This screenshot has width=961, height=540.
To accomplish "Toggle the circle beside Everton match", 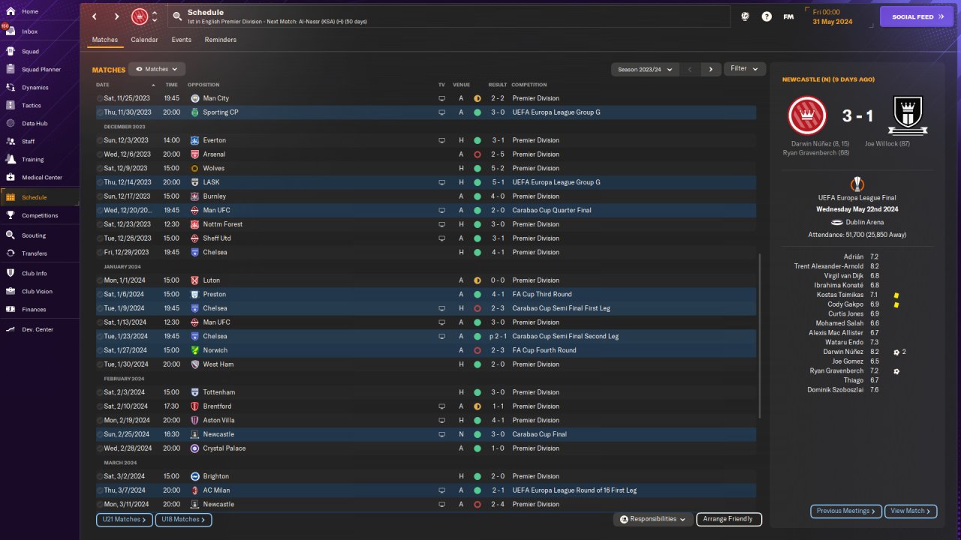I will (99, 140).
